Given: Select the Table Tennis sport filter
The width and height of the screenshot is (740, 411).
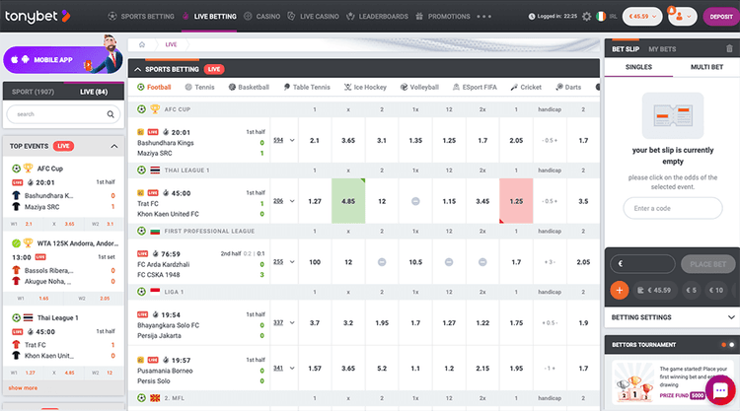Looking at the screenshot, I should click(307, 87).
